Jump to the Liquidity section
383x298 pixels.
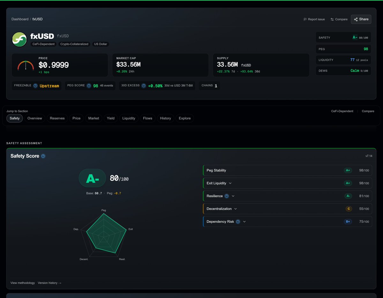click(x=129, y=118)
